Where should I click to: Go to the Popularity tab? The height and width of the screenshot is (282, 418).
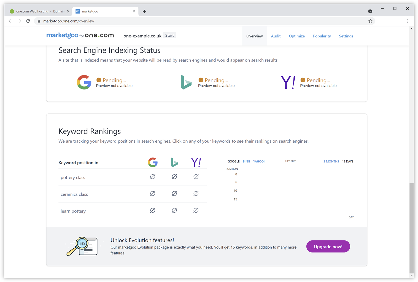pyautogui.click(x=322, y=36)
